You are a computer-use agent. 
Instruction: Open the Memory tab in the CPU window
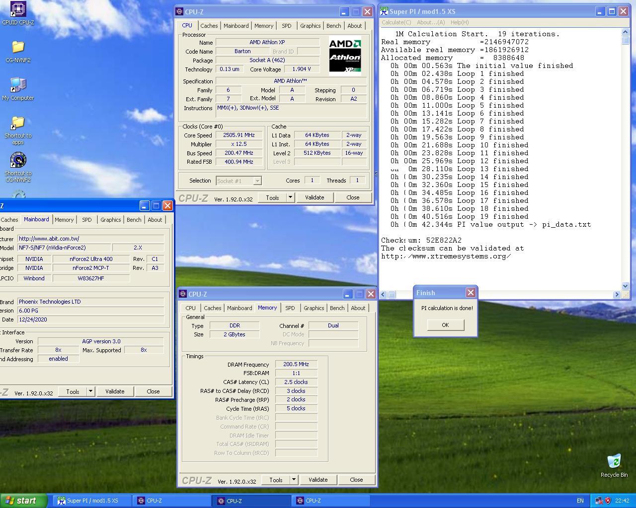pos(264,26)
